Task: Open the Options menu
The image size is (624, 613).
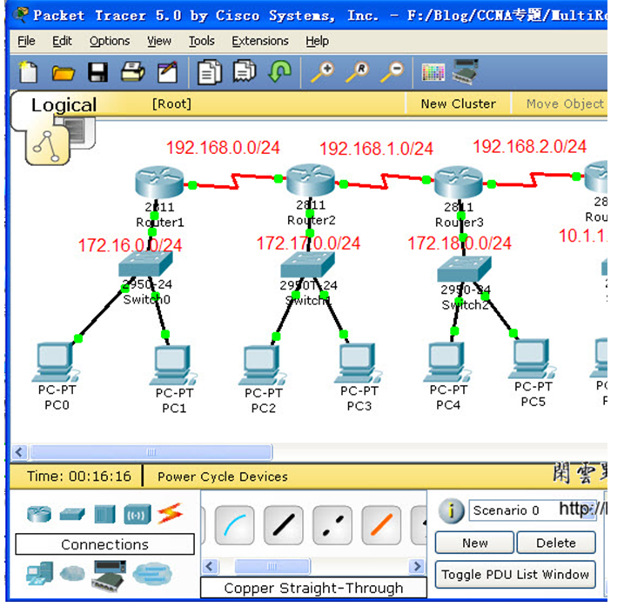Action: tap(110, 41)
